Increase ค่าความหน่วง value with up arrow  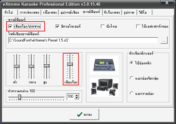point(77,95)
